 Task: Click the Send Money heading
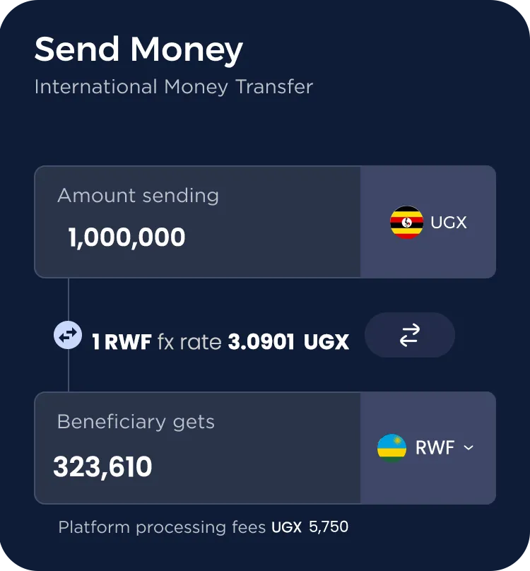139,49
